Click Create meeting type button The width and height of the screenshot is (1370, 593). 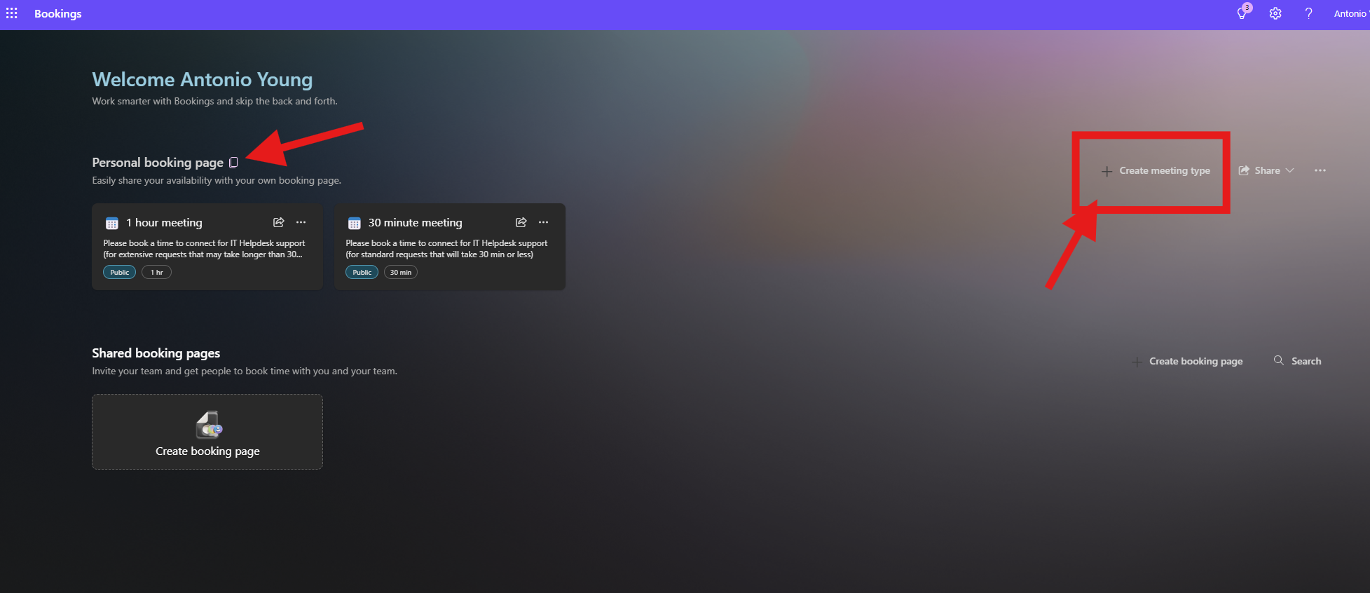tap(1156, 170)
